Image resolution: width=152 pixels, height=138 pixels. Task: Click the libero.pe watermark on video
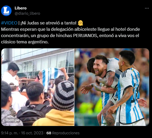tap(12, 120)
